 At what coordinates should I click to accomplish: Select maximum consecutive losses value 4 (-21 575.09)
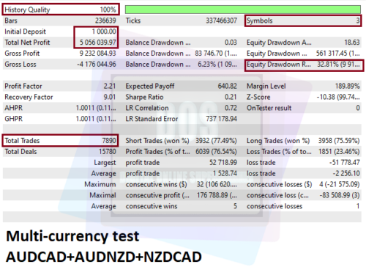(x=340, y=184)
